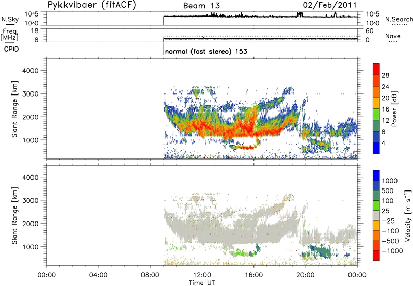Pick the blue top segment of Velocity colorbar

coord(376,176)
